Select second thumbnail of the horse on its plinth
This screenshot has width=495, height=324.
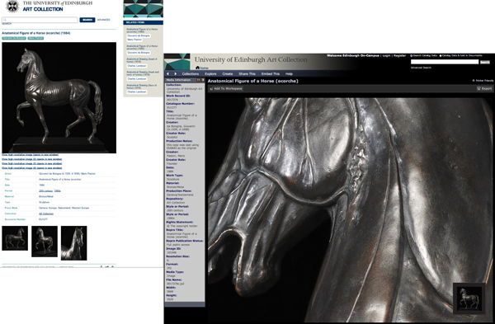coord(45,242)
